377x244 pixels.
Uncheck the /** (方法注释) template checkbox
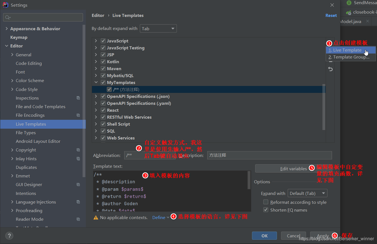(x=109, y=89)
